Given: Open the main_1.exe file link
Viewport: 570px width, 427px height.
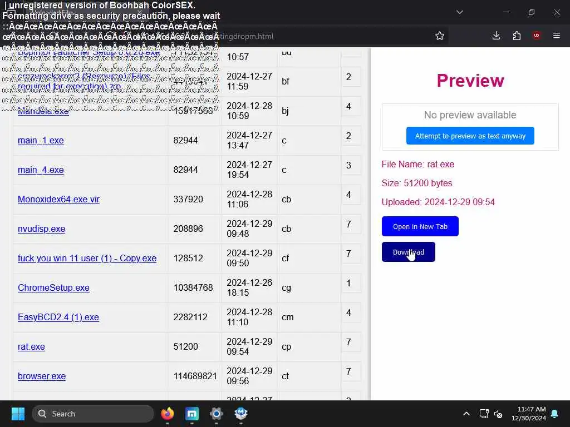Looking at the screenshot, I should click(41, 141).
